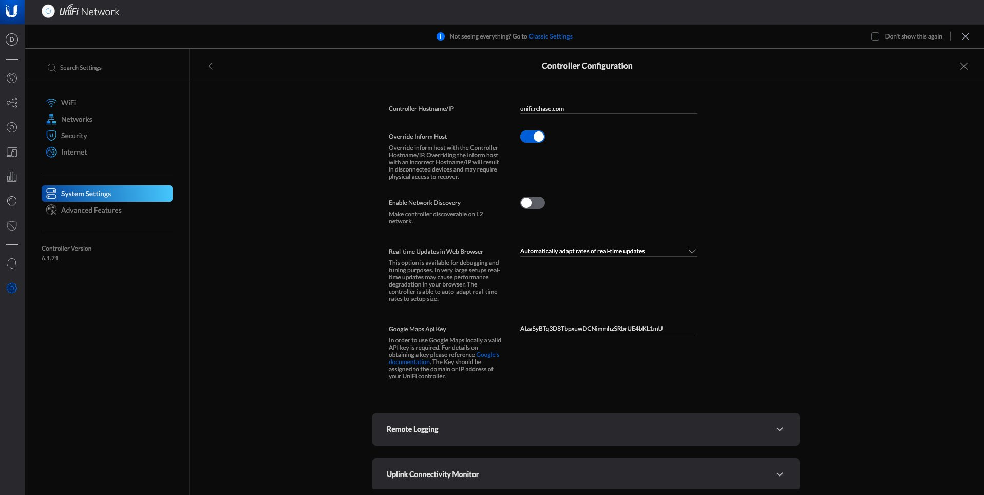Click the Real-time Updates in Web Browser label
This screenshot has width=984, height=495.
[436, 252]
